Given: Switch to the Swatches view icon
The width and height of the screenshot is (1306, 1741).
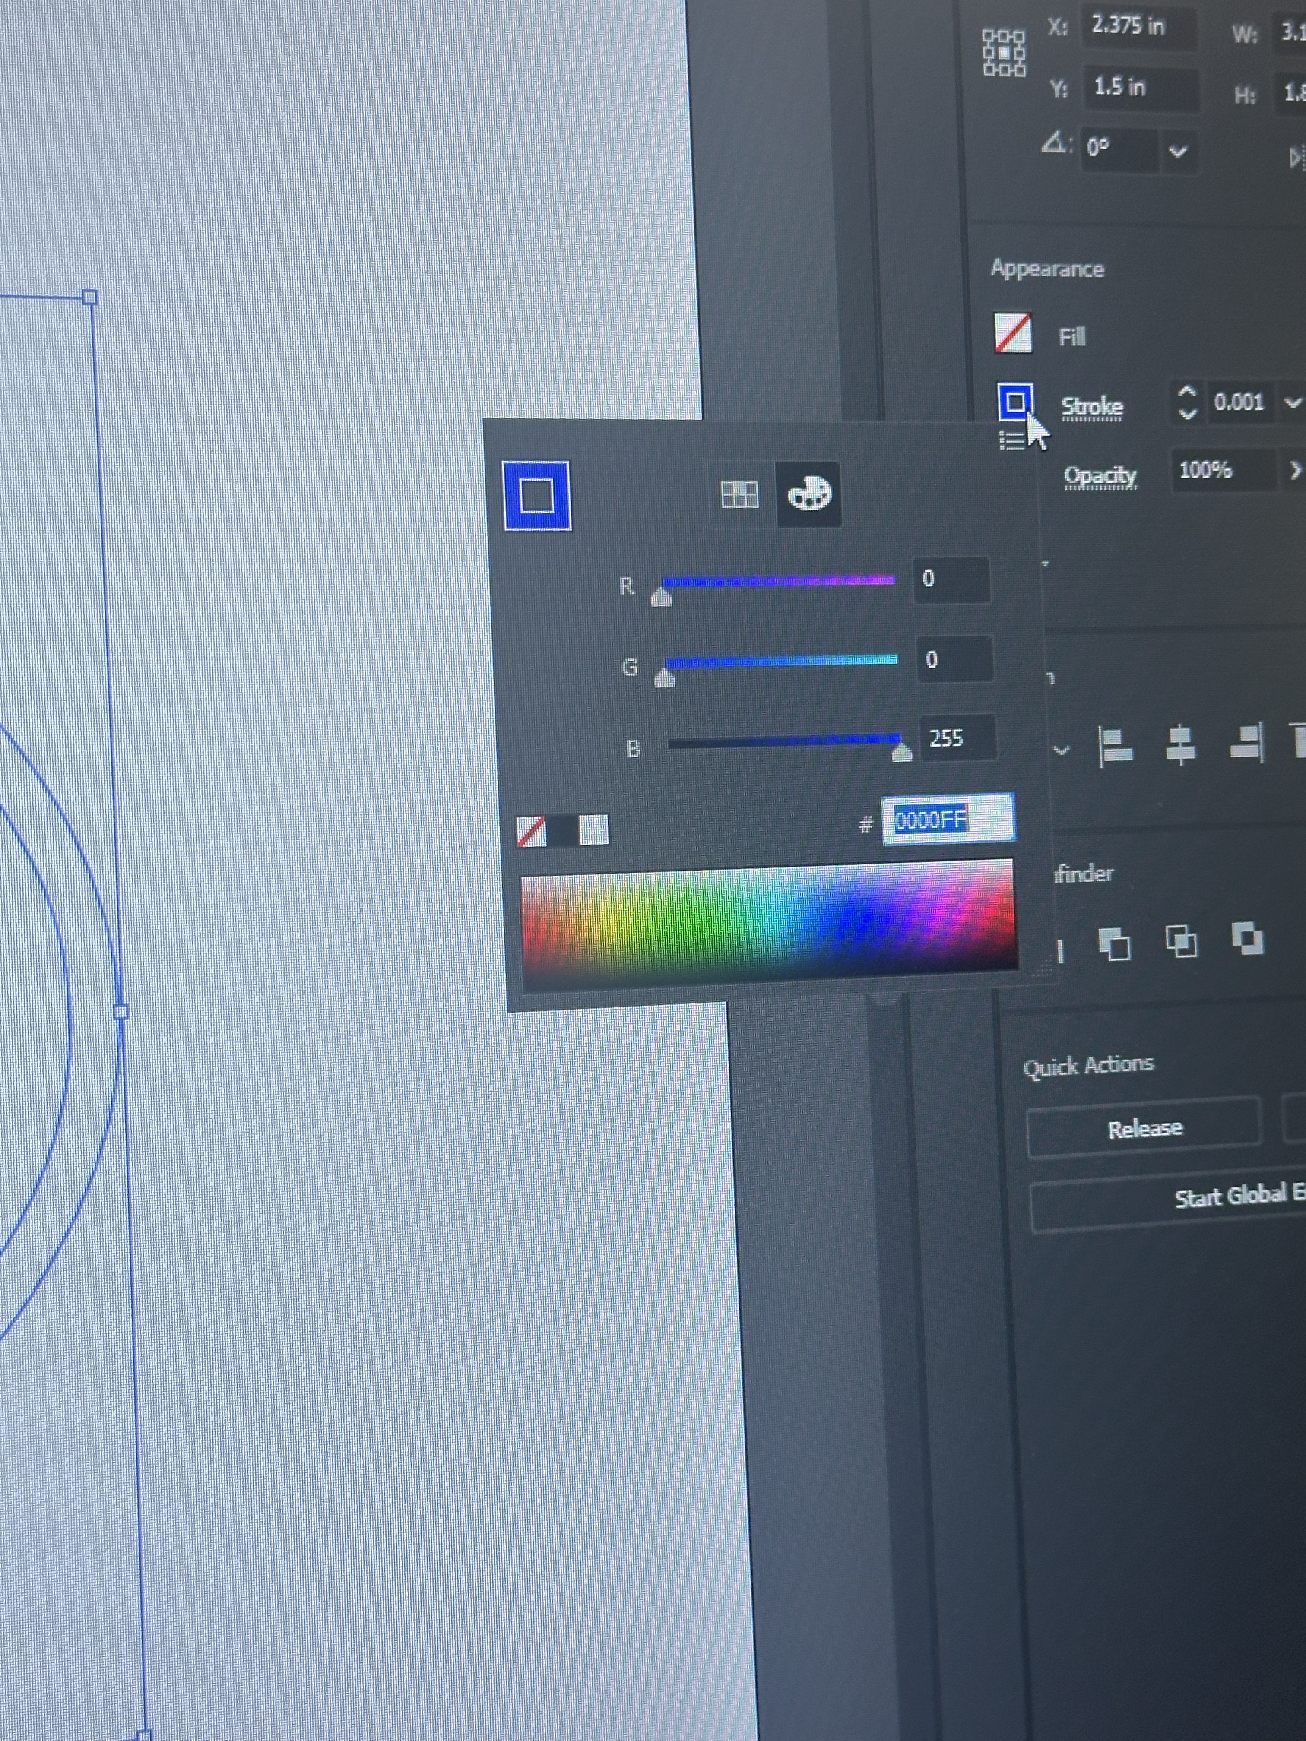Looking at the screenshot, I should (x=739, y=494).
